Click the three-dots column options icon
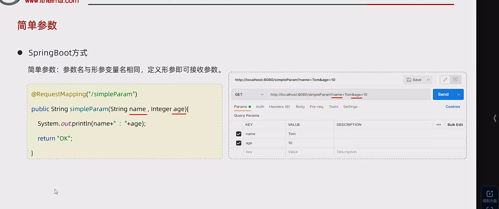The image size is (499, 209). 439,125
